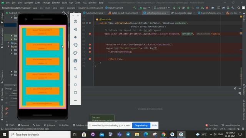Click the emulator Zoom magnifier icon

coord(75,69)
